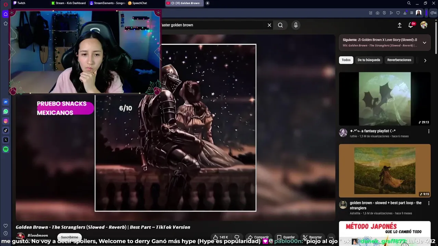Open TikTok in the Opera sidebar
Screen dimensions: 438x246
tap(5, 130)
